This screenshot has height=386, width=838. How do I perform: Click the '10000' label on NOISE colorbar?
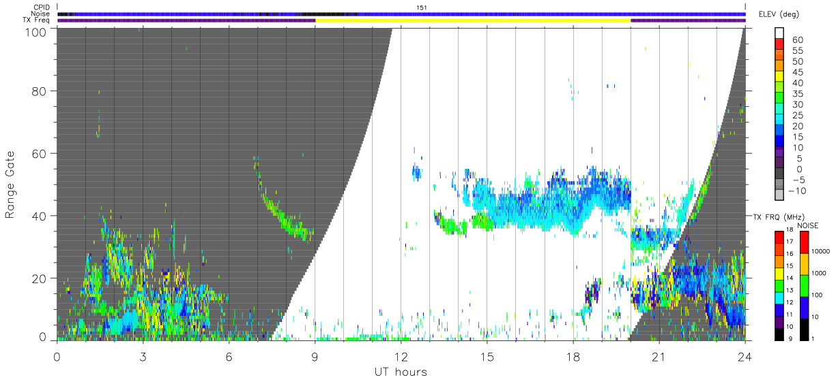point(820,251)
